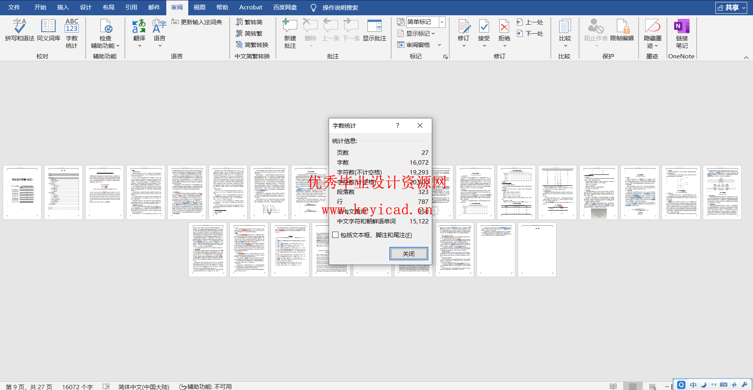Viewport: 753px width, 390px height.
Task: Open Reviewing Pane (审阅窗格)
Action: [x=414, y=45]
